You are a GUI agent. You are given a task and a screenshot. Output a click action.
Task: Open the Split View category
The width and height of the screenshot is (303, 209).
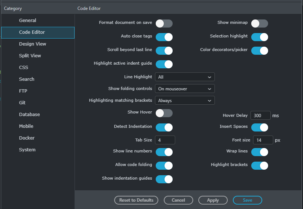click(x=38, y=56)
